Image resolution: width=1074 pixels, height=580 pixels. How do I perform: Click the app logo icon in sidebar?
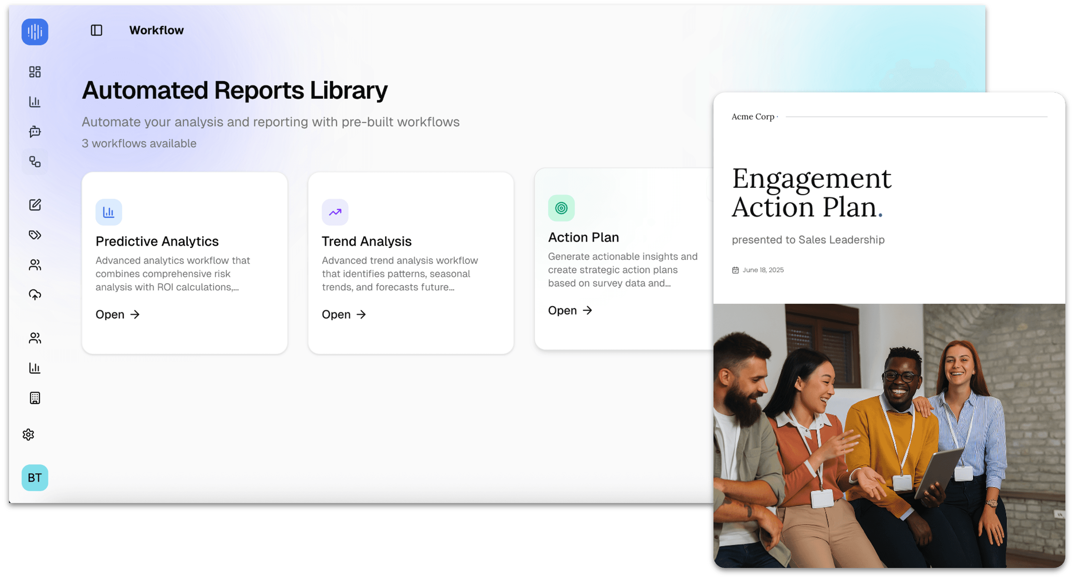point(35,32)
